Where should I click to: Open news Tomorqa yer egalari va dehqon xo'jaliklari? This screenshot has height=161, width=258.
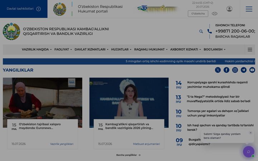pyautogui.click(x=218, y=113)
